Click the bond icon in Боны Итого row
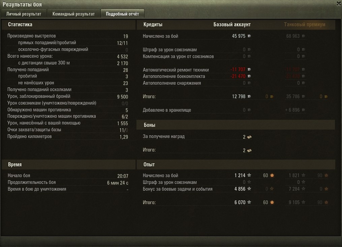This screenshot has height=247, width=342. 249,150
